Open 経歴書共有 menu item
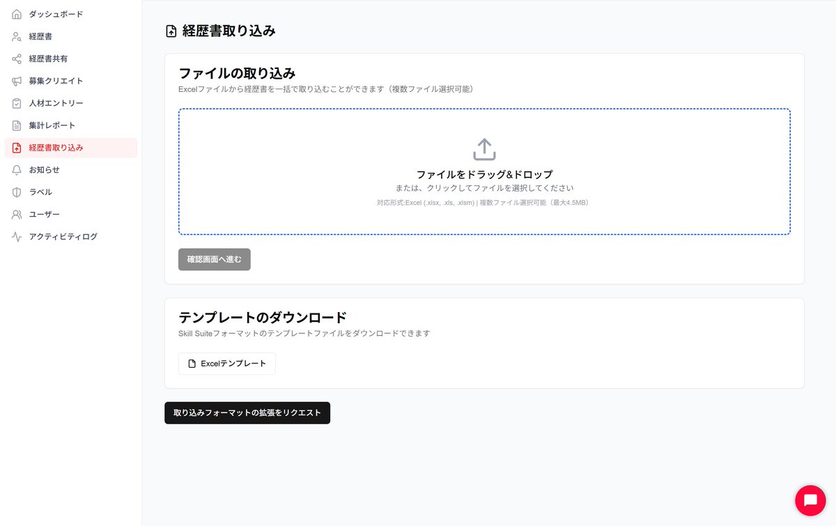The width and height of the screenshot is (836, 526). (x=71, y=59)
